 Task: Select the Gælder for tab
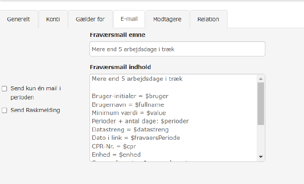point(90,20)
